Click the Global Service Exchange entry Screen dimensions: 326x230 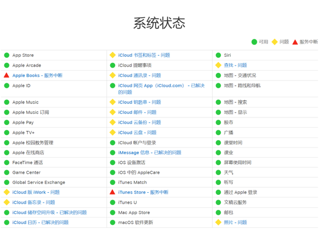39,182
